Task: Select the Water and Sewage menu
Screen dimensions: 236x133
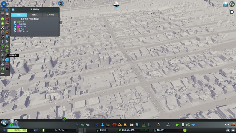Action: coord(103,125)
